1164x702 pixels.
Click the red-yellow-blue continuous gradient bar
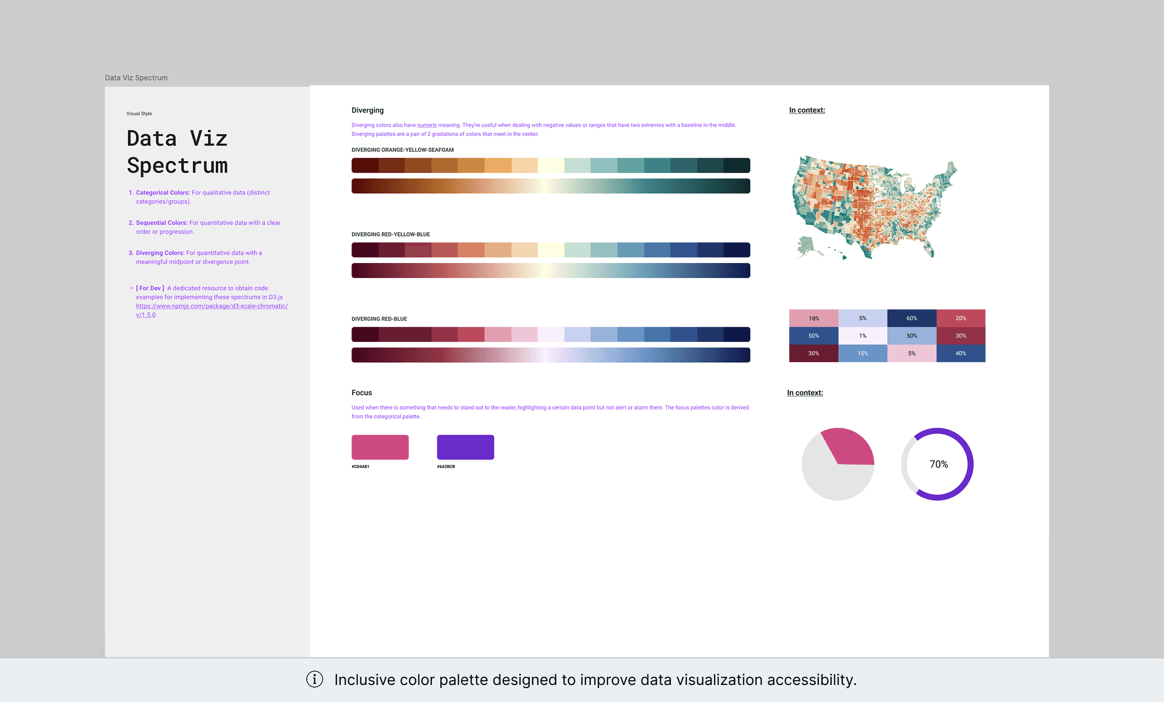(x=551, y=271)
